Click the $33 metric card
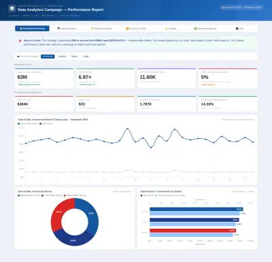The width and height of the screenshot is (272, 262). point(105,103)
